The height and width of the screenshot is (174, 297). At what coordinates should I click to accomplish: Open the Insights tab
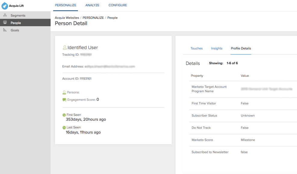pyautogui.click(x=217, y=48)
